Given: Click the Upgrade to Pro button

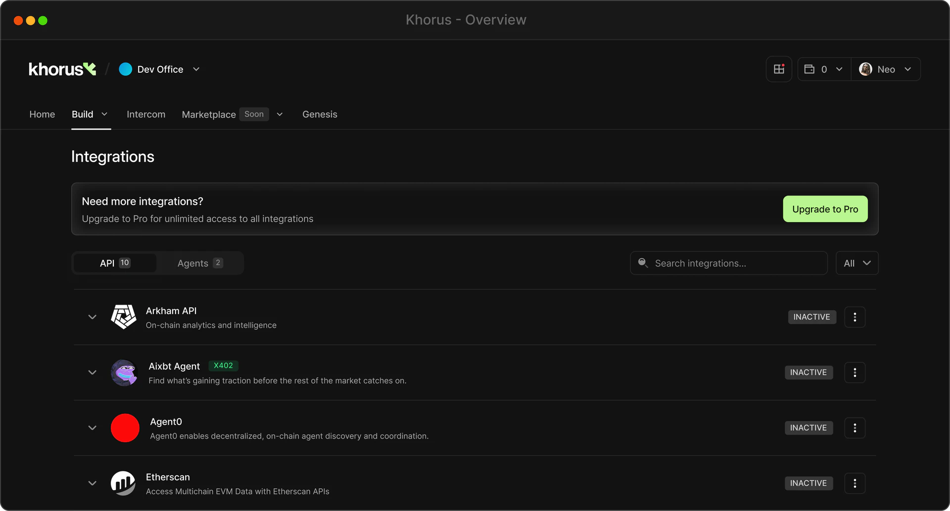Looking at the screenshot, I should pyautogui.click(x=825, y=209).
